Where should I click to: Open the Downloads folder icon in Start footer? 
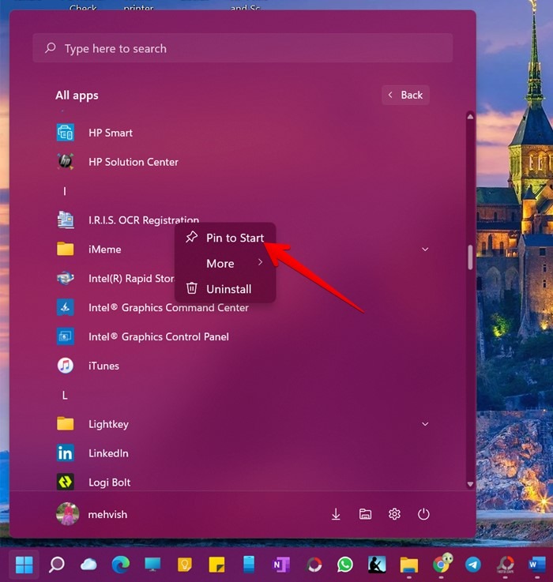coord(336,514)
